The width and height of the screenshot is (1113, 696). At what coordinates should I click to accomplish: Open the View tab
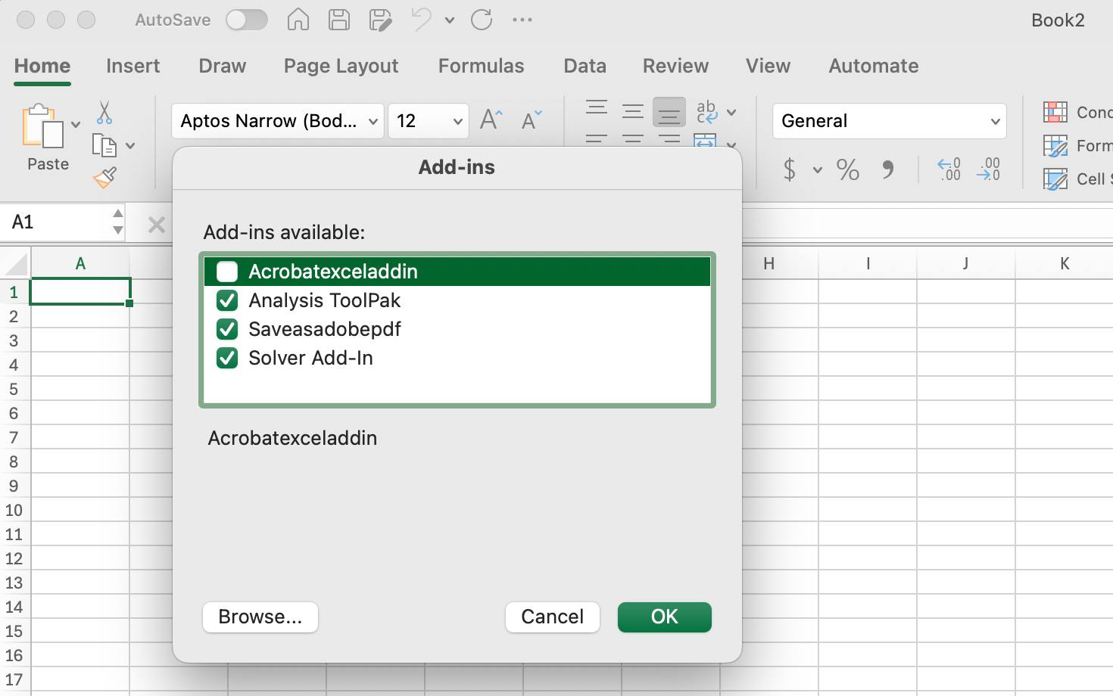[x=768, y=66]
